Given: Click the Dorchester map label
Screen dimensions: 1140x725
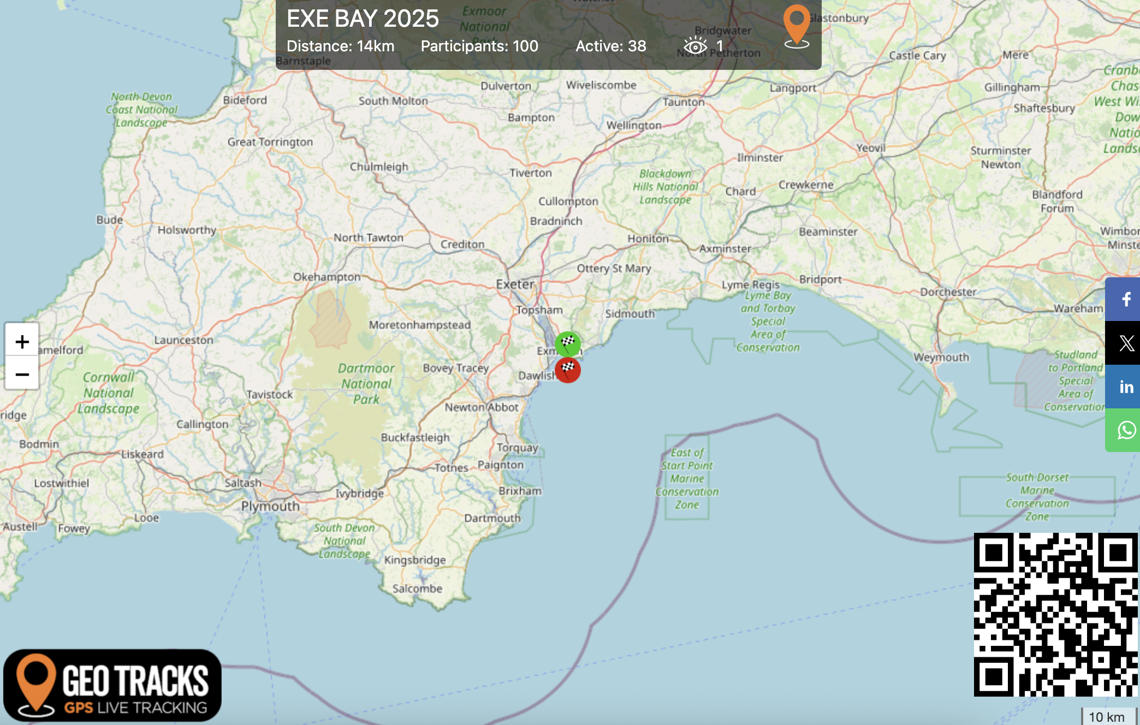Looking at the screenshot, I should click(948, 292).
